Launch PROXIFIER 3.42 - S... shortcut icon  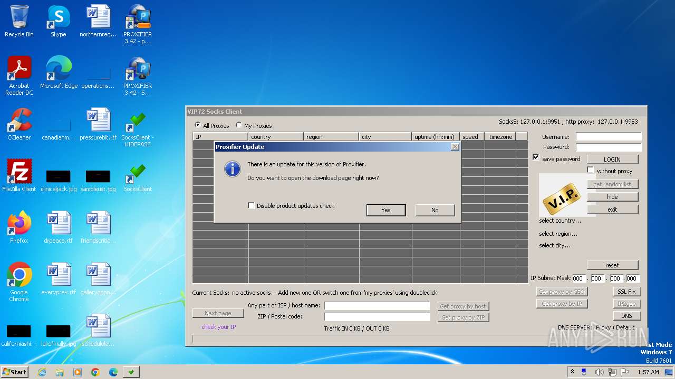pos(138,76)
